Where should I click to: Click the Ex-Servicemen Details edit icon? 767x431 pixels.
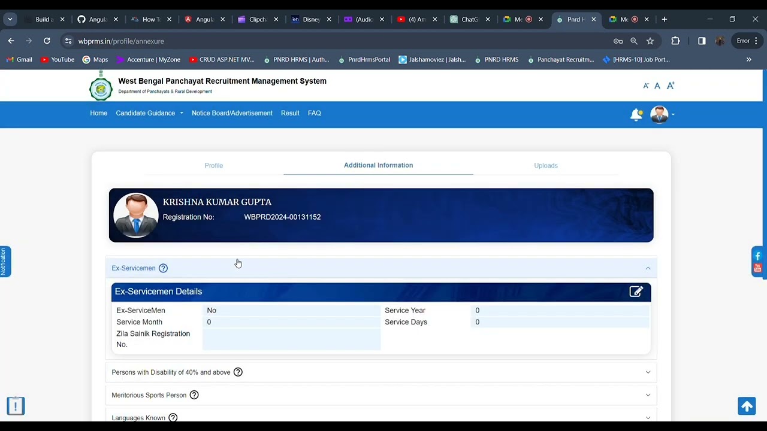click(636, 292)
